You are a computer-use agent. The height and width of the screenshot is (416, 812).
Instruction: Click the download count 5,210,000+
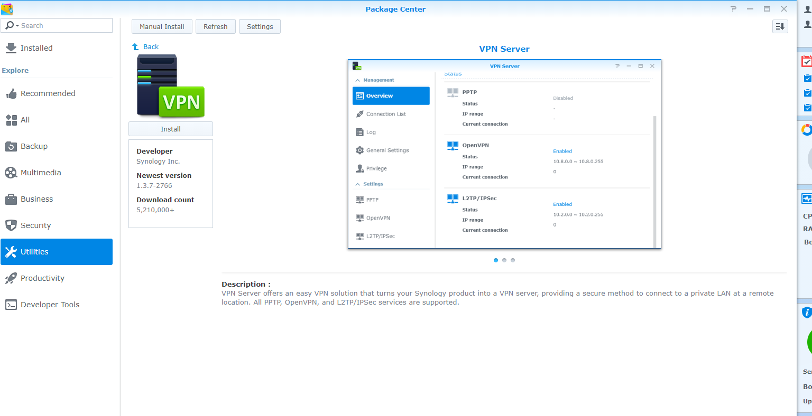tap(155, 210)
